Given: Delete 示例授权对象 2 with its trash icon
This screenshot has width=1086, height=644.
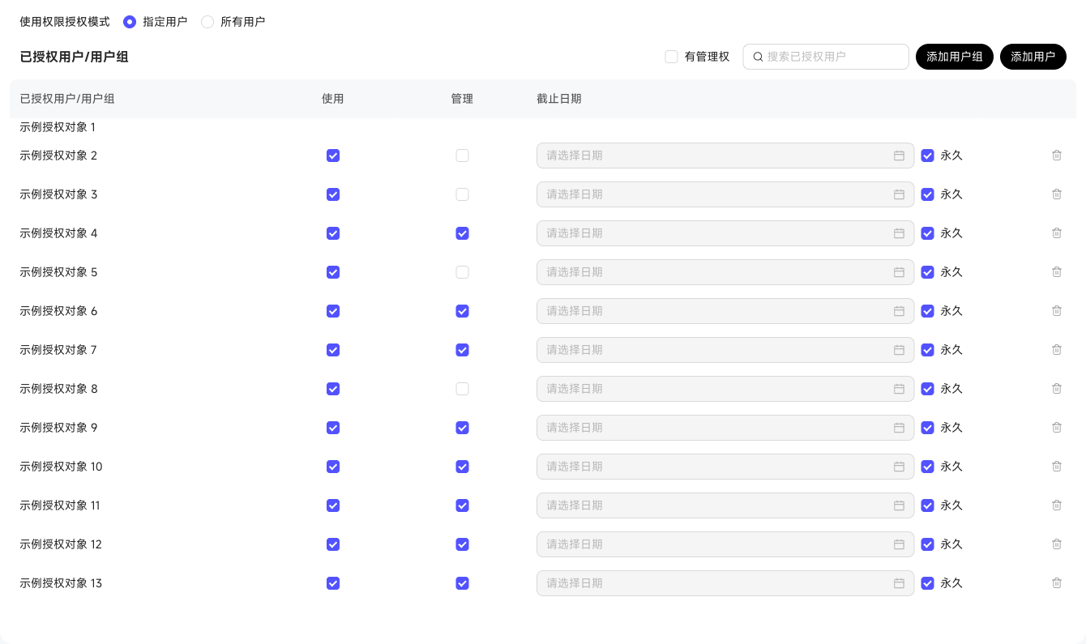Looking at the screenshot, I should point(1057,156).
